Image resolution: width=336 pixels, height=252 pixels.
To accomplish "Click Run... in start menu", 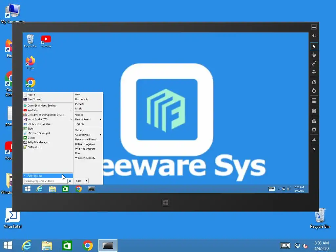I will pos(88,153).
